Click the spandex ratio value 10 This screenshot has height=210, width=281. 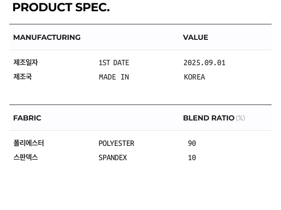tap(192, 158)
